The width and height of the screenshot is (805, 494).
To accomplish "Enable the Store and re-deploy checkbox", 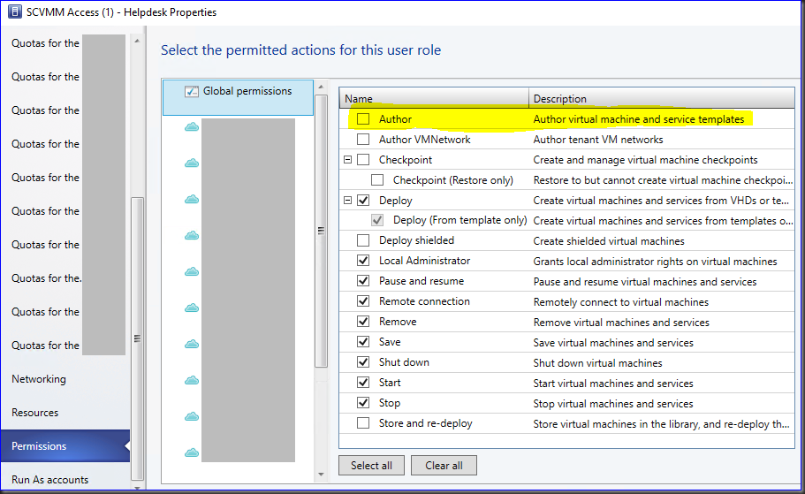I will (x=363, y=423).
